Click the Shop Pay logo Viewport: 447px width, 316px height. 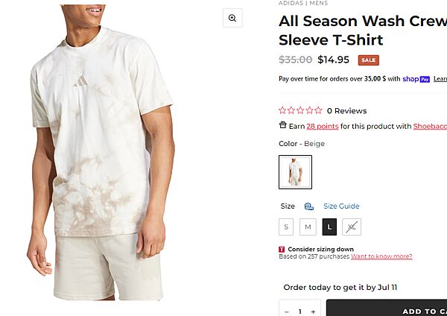point(416,79)
